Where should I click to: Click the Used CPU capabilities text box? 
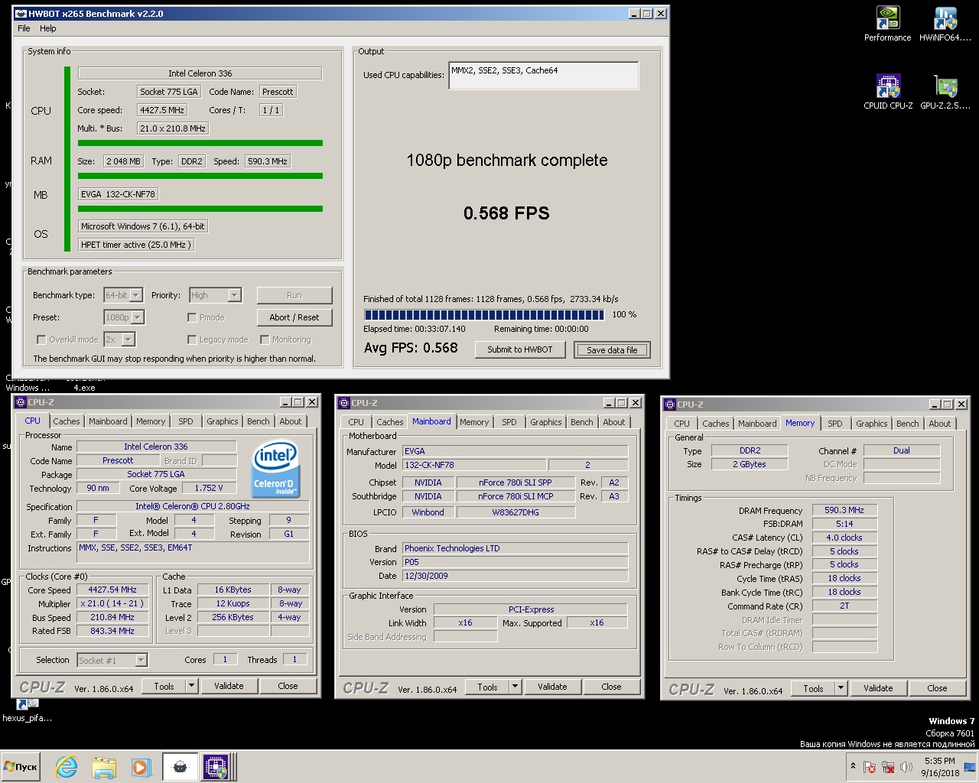pos(544,75)
